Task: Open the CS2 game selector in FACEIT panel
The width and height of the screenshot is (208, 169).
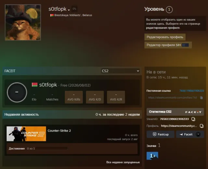Action: click(121, 71)
